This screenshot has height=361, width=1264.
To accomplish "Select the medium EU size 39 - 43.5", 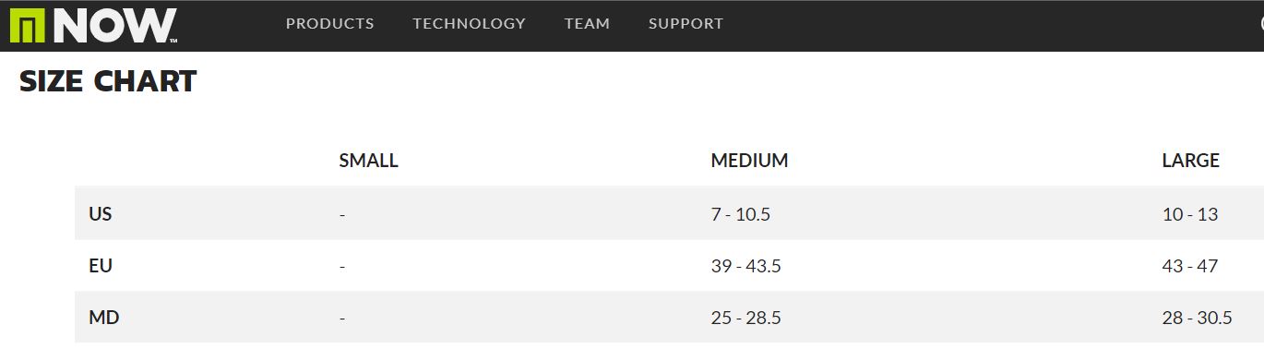I will (745, 266).
